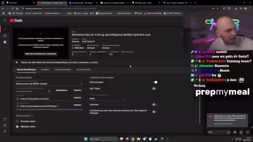253x142 pixels.
Task: Open Chrome in the Windows taskbar
Action: point(133,139)
